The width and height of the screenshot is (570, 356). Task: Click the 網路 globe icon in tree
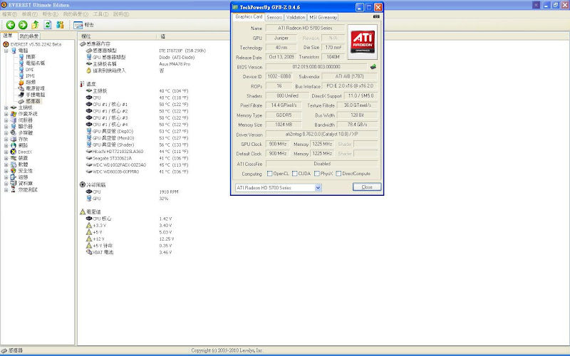[x=14, y=145]
